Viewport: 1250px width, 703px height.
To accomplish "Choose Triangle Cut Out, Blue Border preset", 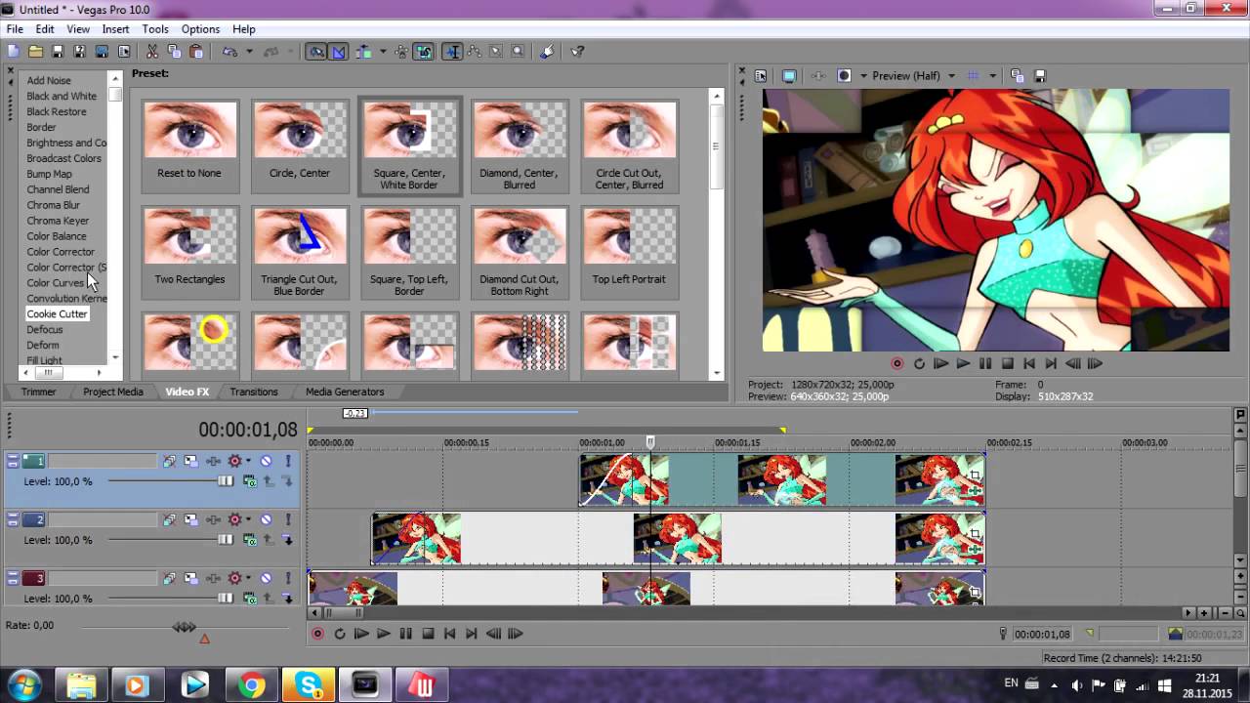I will coord(300,251).
